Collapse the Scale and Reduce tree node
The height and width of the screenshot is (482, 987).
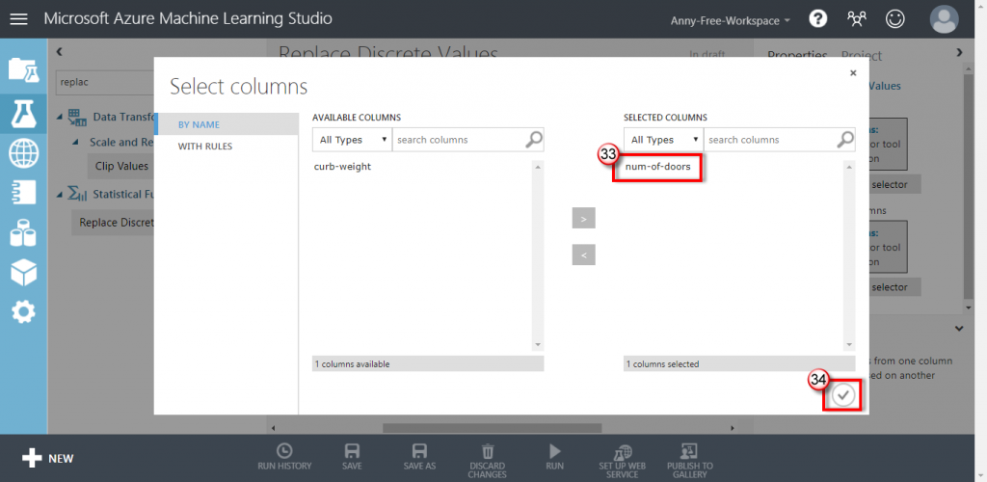(x=75, y=143)
